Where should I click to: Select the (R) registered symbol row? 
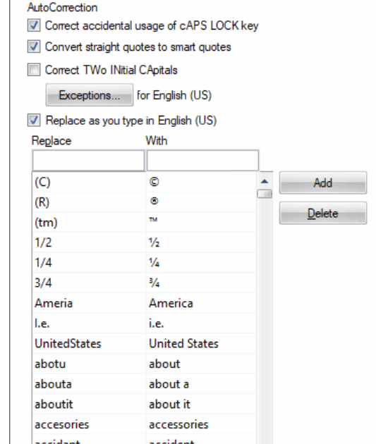(x=144, y=202)
